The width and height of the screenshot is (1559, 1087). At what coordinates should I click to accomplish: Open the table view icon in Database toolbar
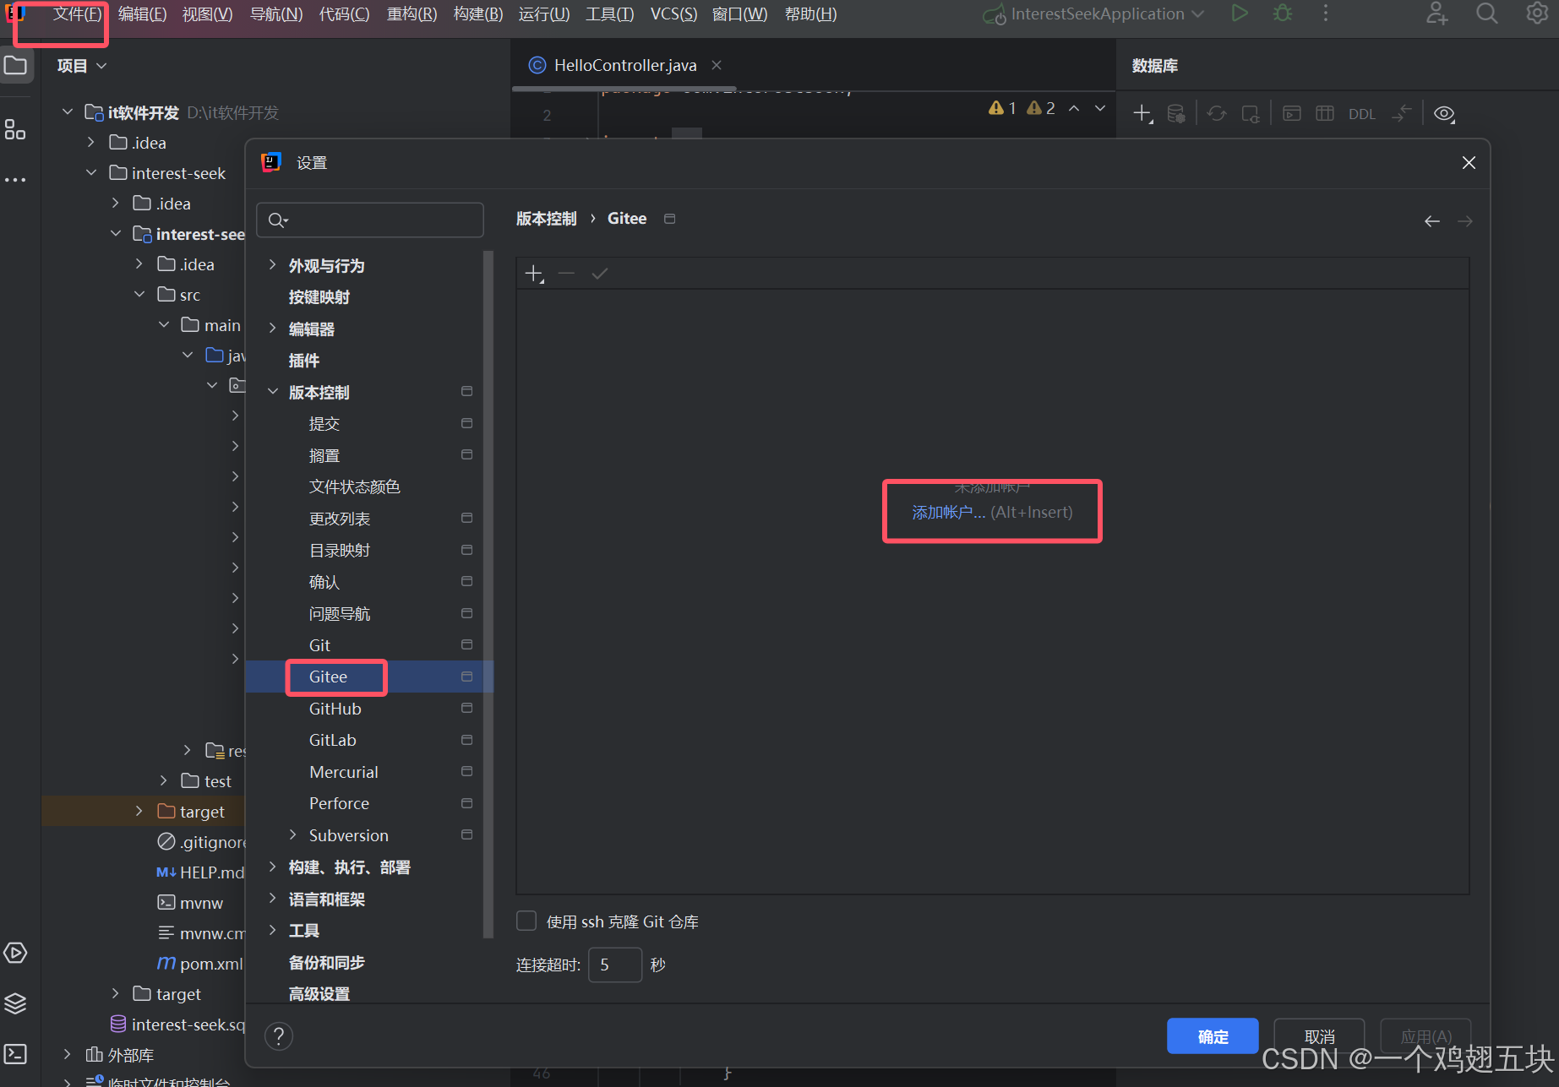coord(1325,113)
